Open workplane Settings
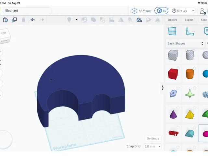The image size is (208, 156). tap(153, 138)
